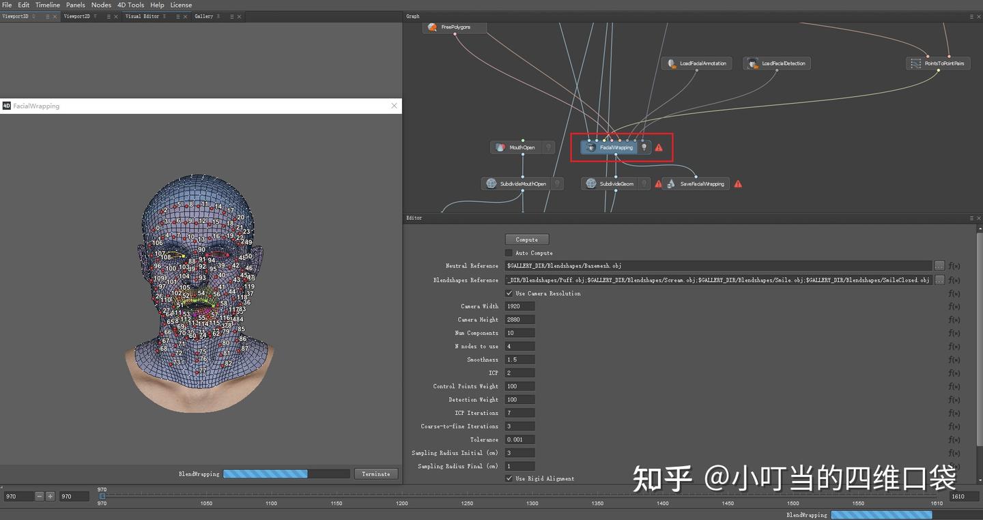Open the Nodes menu

[x=101, y=5]
